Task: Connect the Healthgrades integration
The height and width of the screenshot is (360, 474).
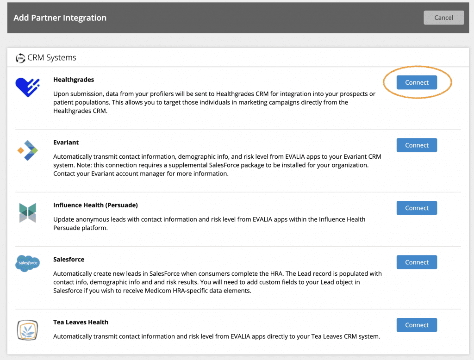Action: 417,82
